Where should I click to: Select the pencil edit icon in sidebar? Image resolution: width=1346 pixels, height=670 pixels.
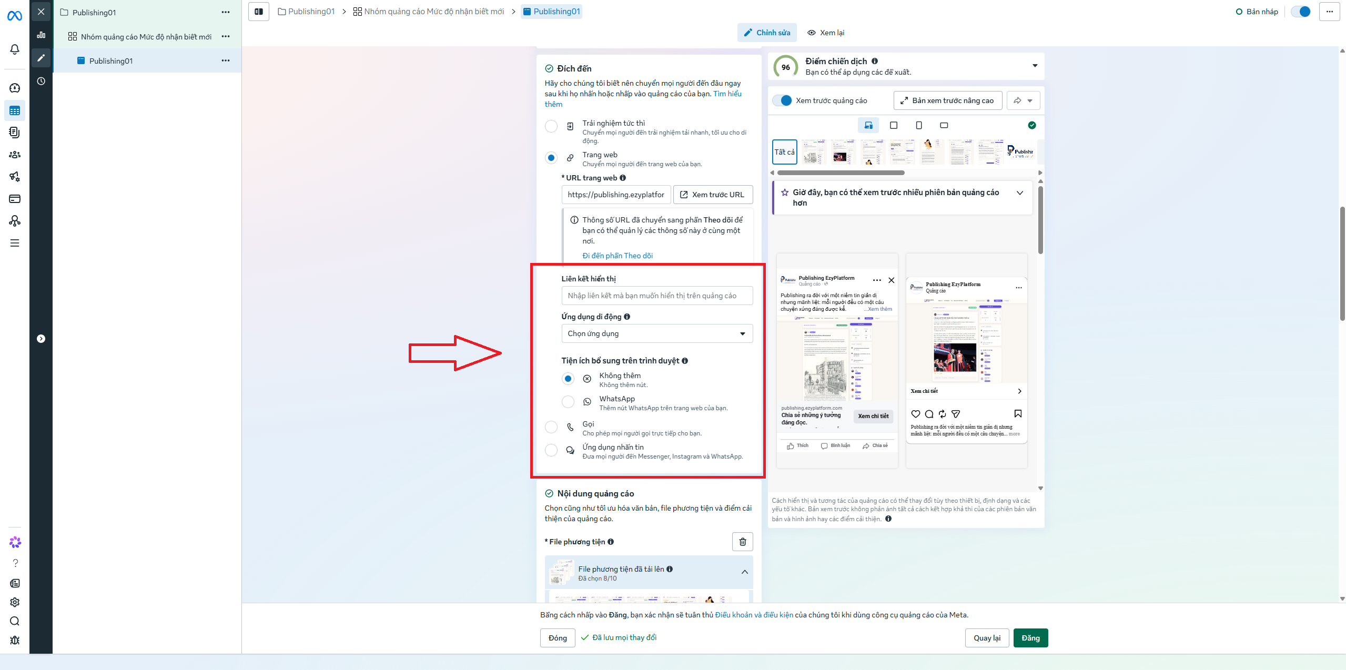[x=41, y=58]
